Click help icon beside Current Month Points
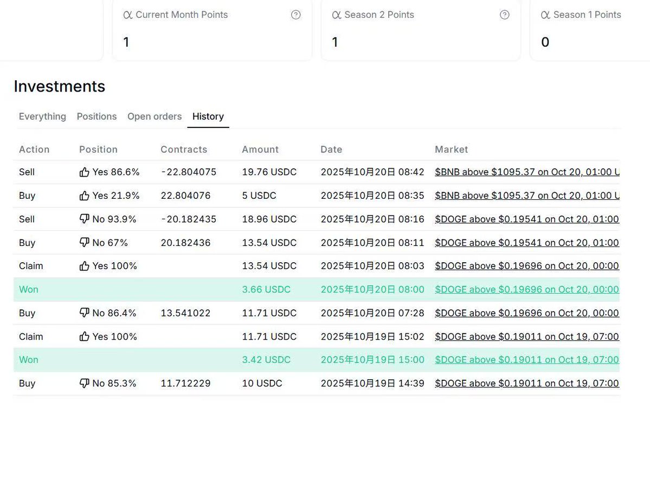 coord(295,15)
